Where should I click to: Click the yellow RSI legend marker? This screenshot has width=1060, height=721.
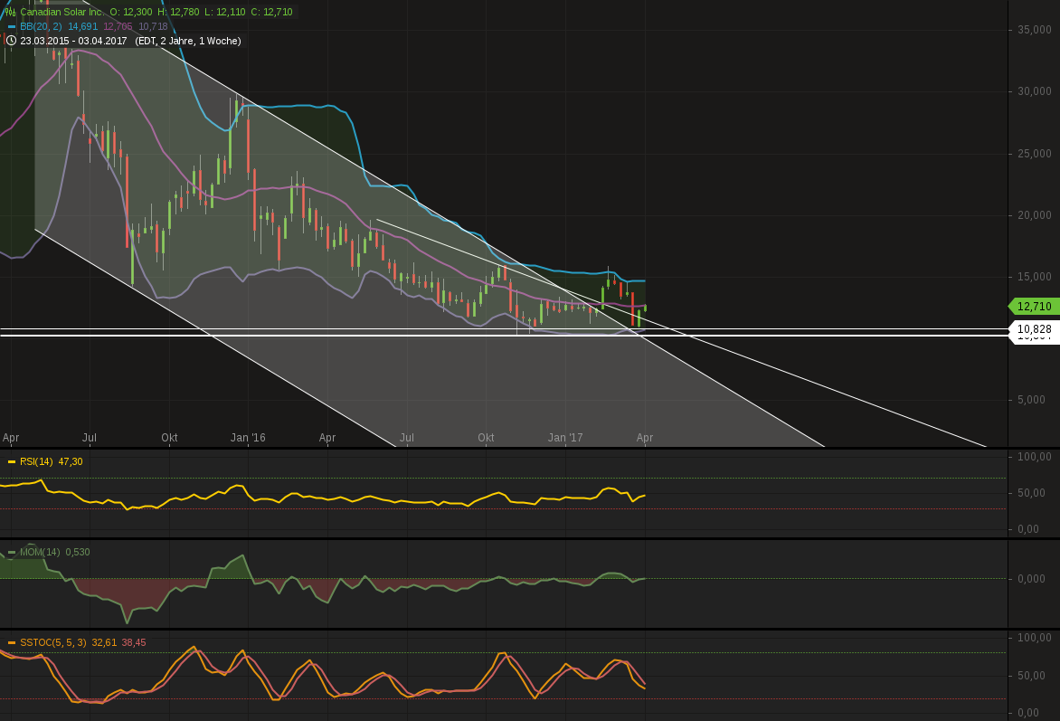[12, 461]
